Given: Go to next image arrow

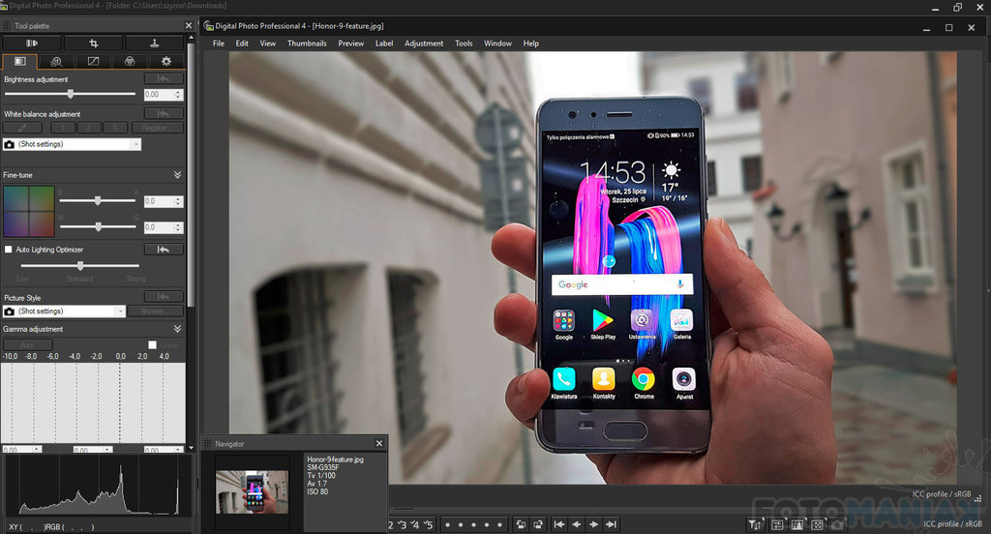Looking at the screenshot, I should pyautogui.click(x=593, y=524).
